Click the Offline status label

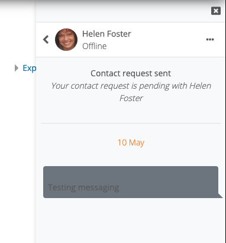point(95,46)
